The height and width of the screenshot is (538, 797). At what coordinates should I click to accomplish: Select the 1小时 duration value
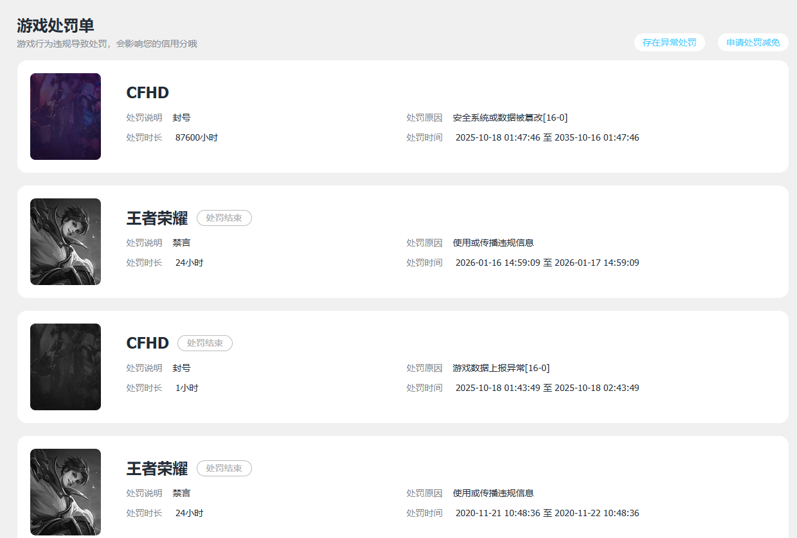tap(186, 388)
